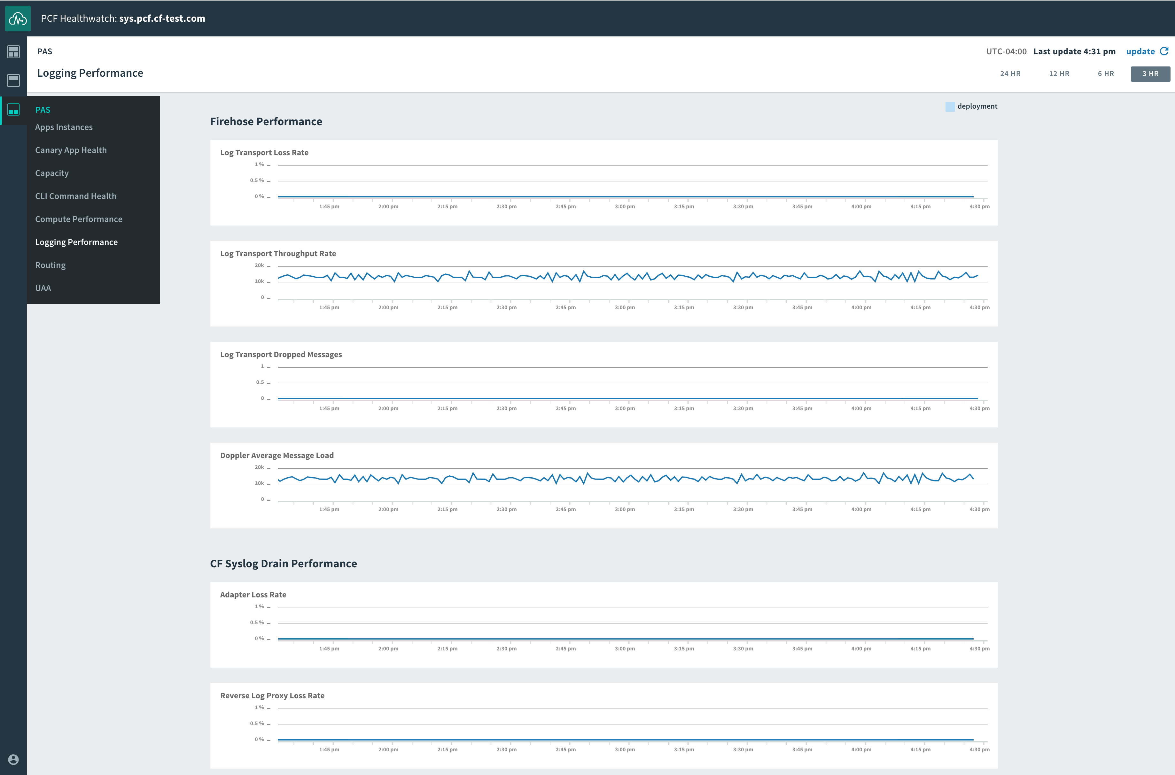
Task: Switch to the 12 HR time range
Action: coord(1059,73)
